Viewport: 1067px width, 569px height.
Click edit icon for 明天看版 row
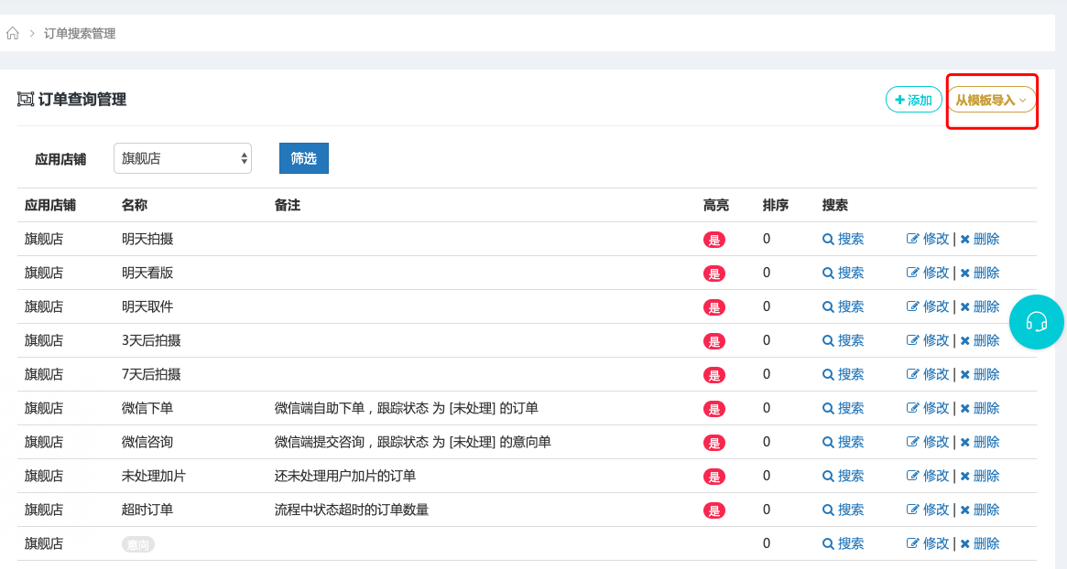point(912,274)
